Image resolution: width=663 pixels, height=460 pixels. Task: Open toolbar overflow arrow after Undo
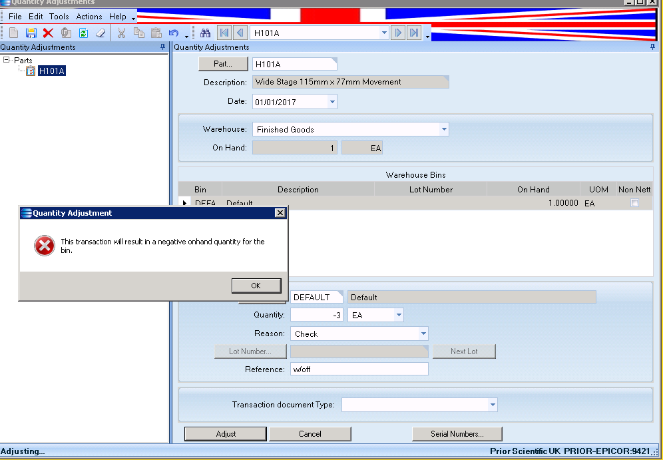tap(186, 37)
